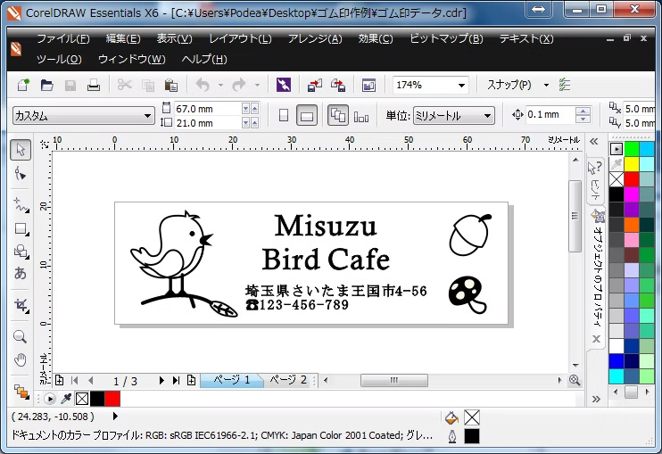
Task: Click the Export icon
Action: 338,85
